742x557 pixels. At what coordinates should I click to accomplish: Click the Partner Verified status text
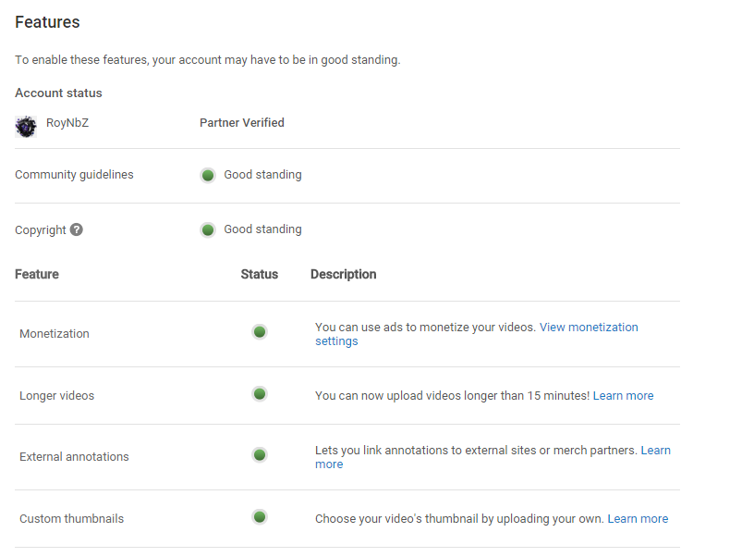(242, 123)
